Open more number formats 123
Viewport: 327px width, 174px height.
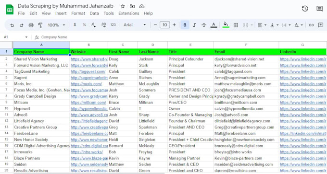(x=113, y=25)
